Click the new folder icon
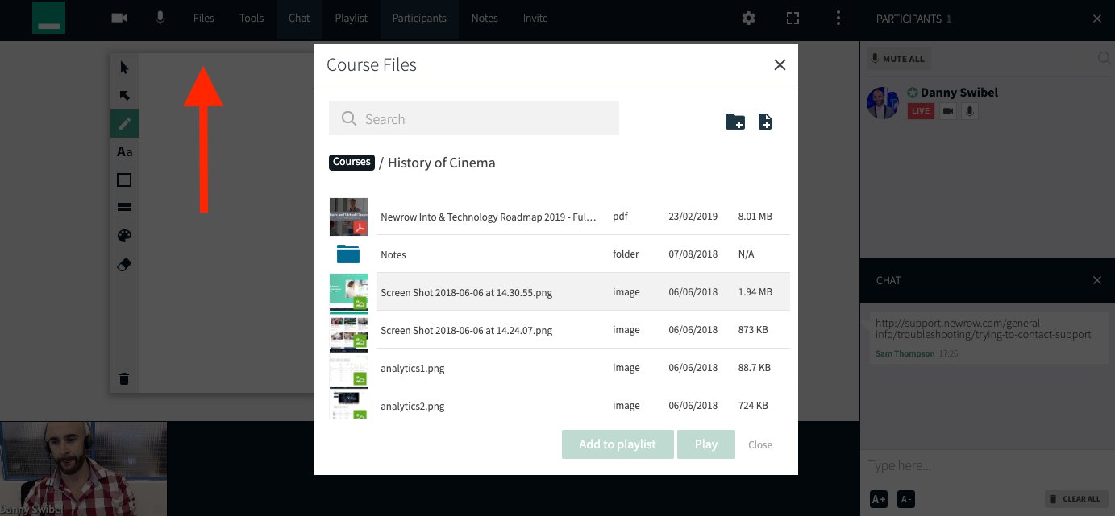 (734, 122)
